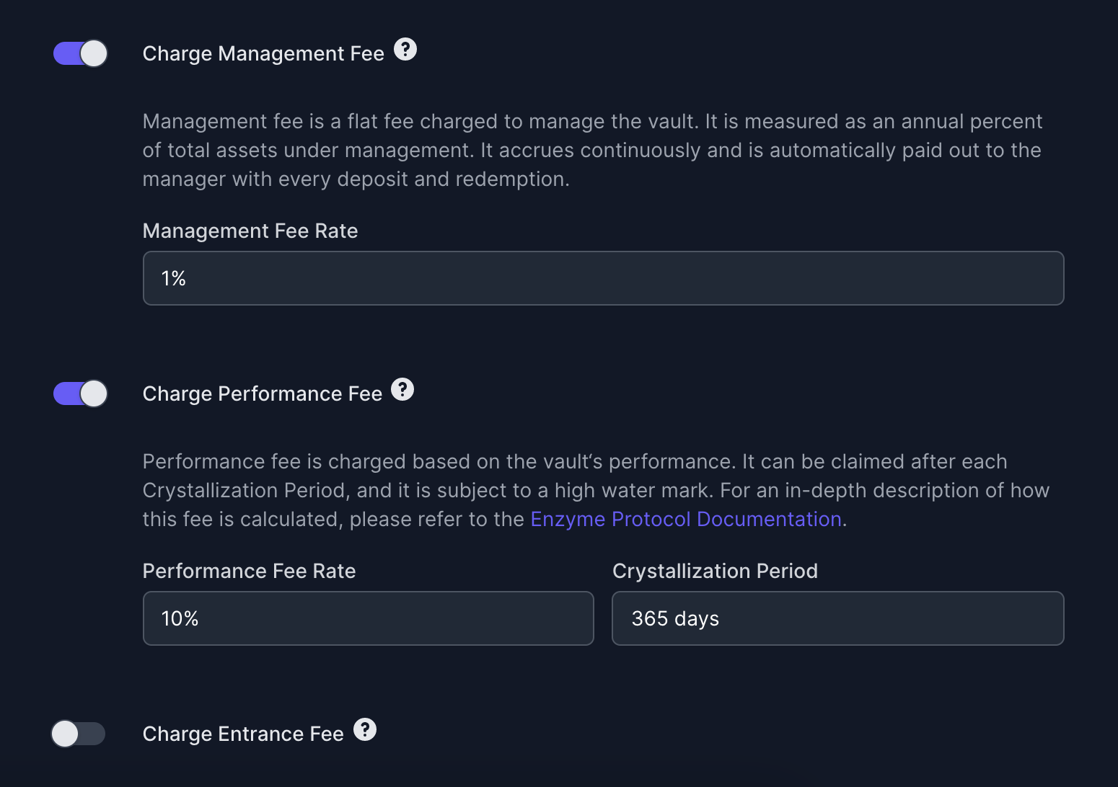Enable the Charge Entrance Fee toggle
Image resolution: width=1118 pixels, height=787 pixels.
click(x=79, y=734)
